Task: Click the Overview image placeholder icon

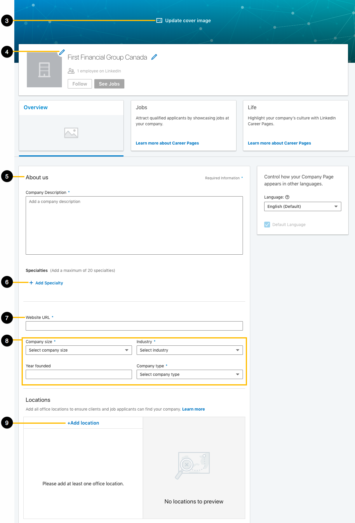Action: click(71, 133)
